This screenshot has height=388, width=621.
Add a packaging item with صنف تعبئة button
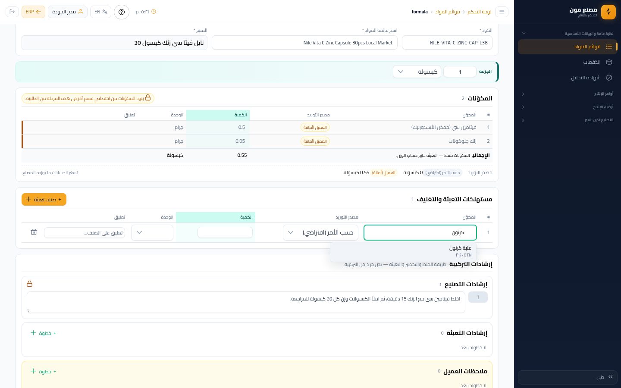44,199
